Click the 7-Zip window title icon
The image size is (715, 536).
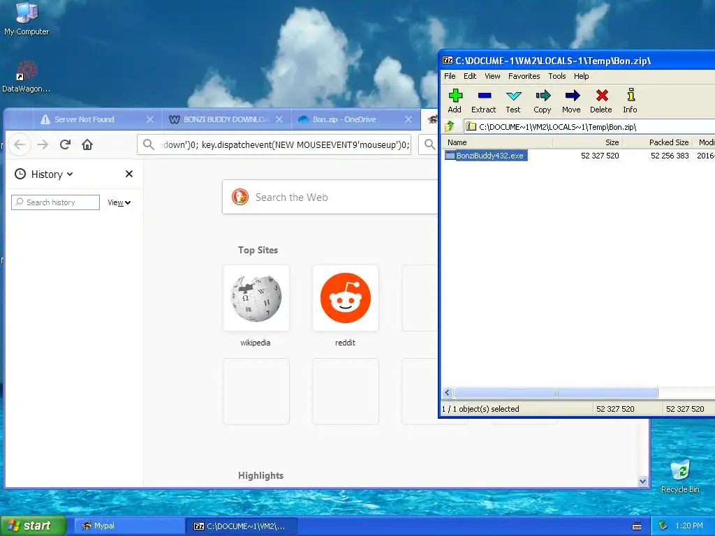448,61
